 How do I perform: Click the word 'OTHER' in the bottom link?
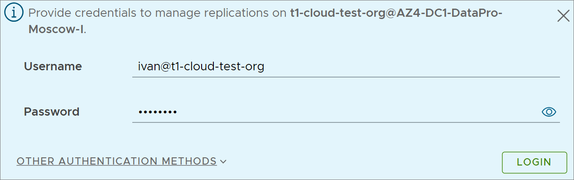(x=36, y=161)
